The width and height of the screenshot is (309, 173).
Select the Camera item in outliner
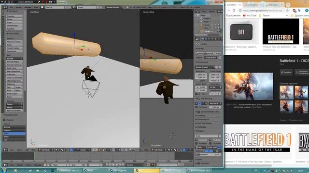pos(207,25)
